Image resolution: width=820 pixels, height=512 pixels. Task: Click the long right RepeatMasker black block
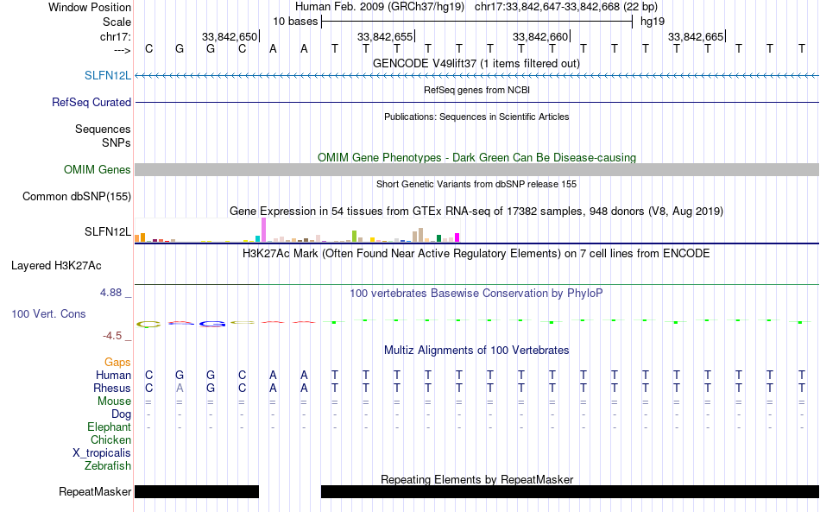tap(570, 491)
